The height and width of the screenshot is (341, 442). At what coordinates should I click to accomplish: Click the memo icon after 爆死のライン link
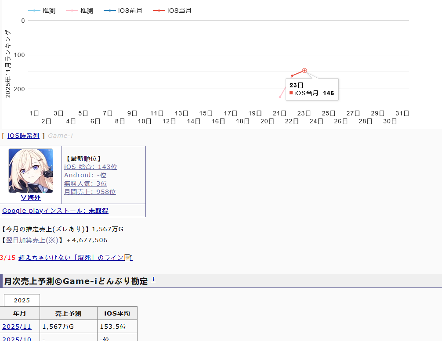click(x=128, y=258)
